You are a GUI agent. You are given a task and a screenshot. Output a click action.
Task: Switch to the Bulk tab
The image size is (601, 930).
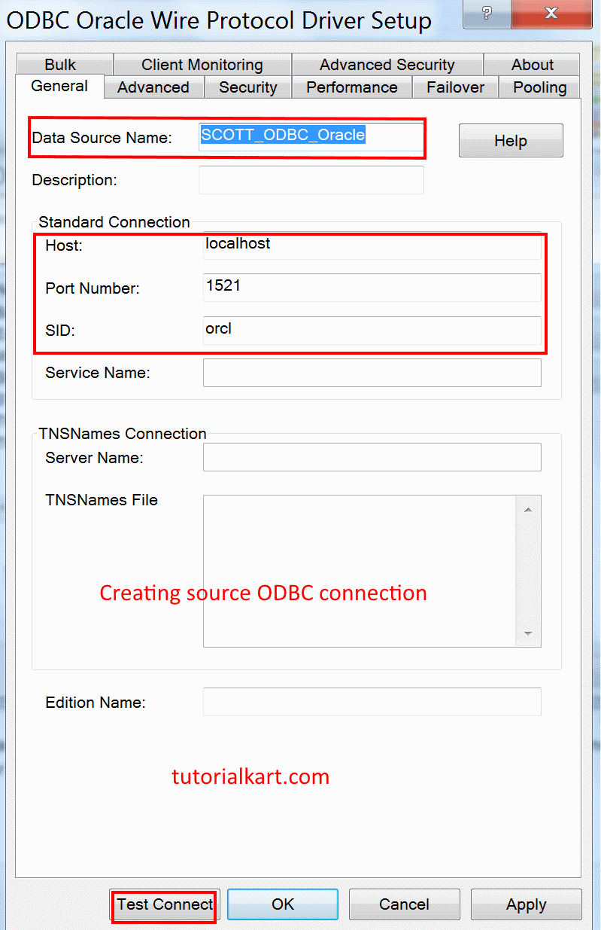(60, 65)
